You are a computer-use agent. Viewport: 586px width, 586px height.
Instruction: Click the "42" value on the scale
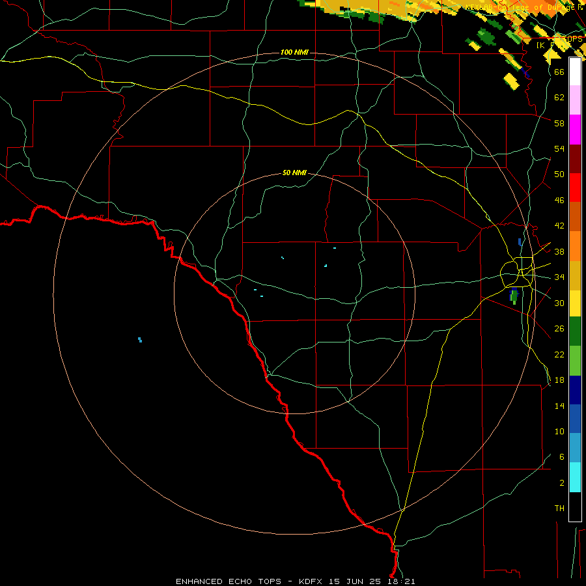(559, 226)
